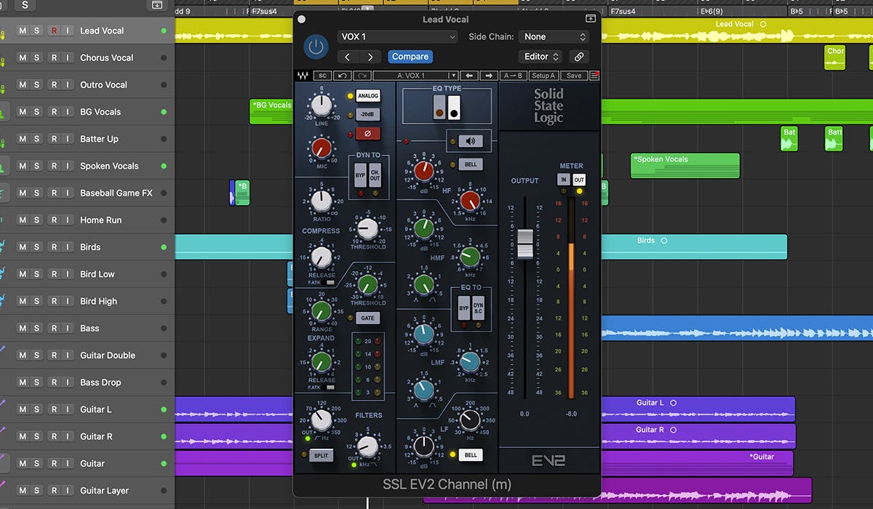Open the VOX 1 channel dropdown
The image size is (873, 509).
pyautogui.click(x=397, y=36)
